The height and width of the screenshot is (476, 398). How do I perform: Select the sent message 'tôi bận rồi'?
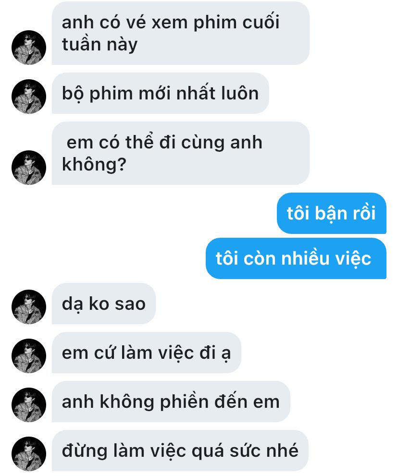tap(332, 213)
